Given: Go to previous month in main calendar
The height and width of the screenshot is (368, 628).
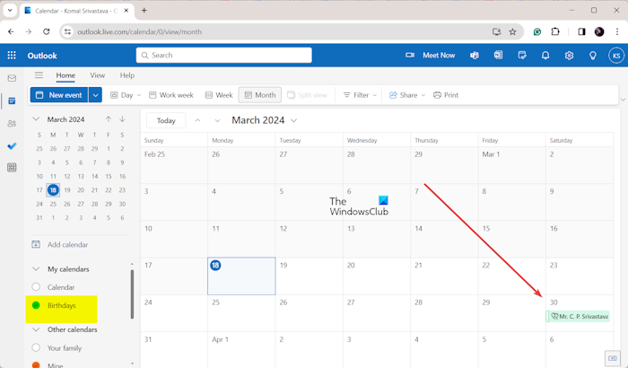Looking at the screenshot, I should pyautogui.click(x=198, y=120).
